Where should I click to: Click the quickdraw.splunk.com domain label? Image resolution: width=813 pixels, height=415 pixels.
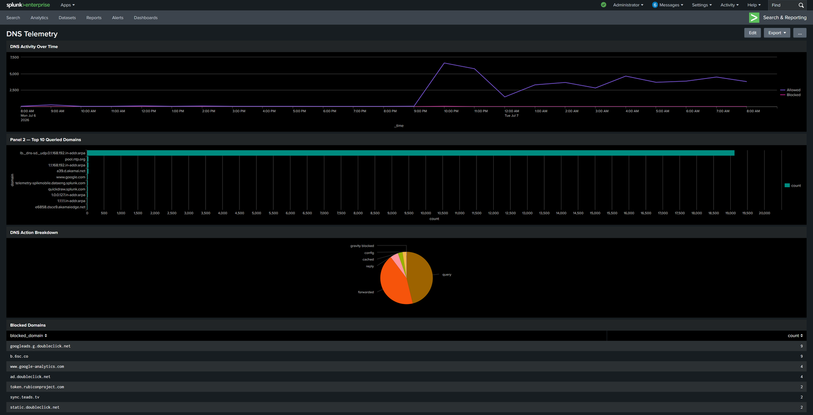[67, 189]
